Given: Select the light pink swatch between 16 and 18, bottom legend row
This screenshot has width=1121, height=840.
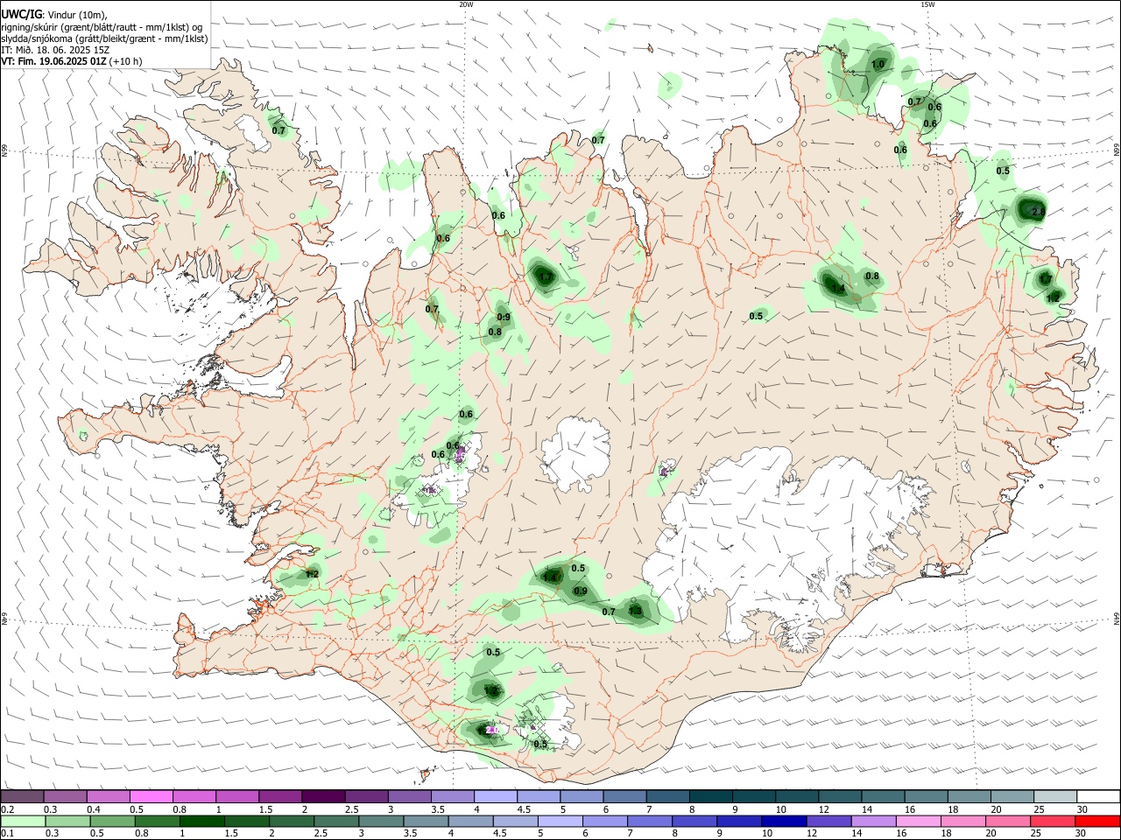Looking at the screenshot, I should [x=918, y=822].
